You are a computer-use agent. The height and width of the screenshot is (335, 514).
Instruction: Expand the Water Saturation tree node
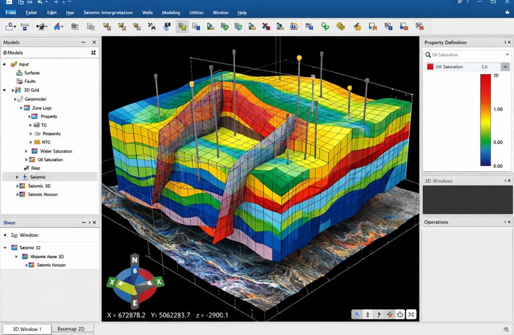pyautogui.click(x=26, y=151)
